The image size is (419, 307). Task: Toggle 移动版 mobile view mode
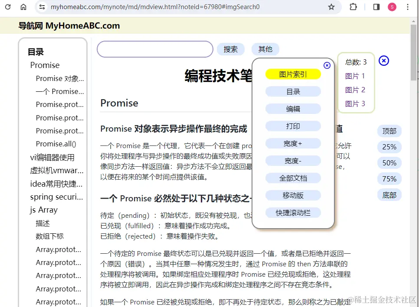(293, 195)
